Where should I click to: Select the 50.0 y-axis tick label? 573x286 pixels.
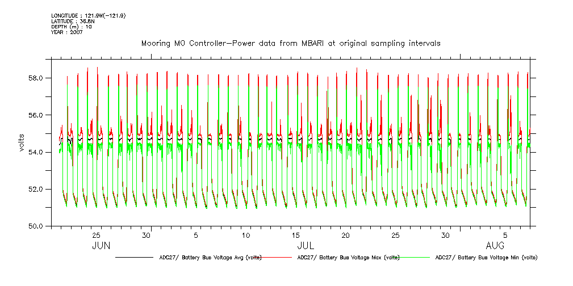(x=37, y=226)
